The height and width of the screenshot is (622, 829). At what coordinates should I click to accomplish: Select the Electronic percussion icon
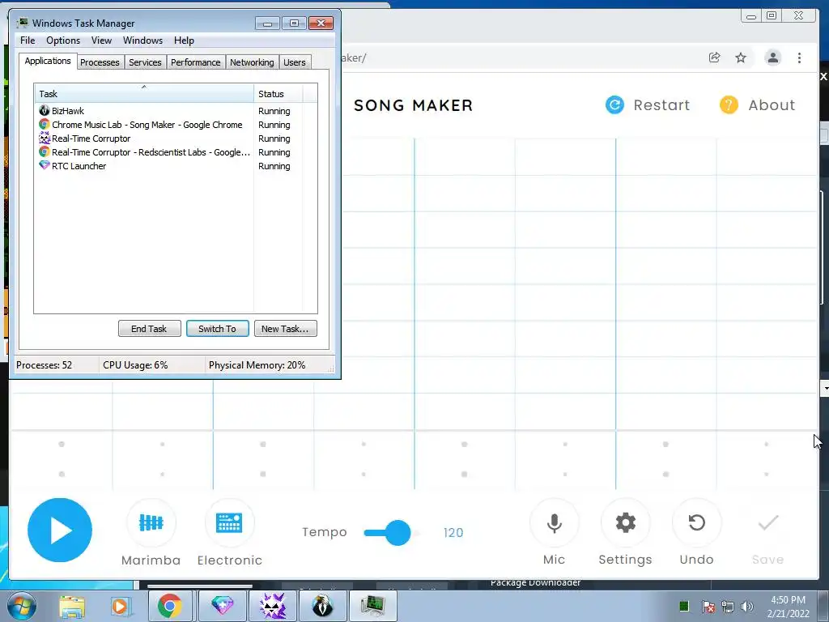pyautogui.click(x=229, y=523)
